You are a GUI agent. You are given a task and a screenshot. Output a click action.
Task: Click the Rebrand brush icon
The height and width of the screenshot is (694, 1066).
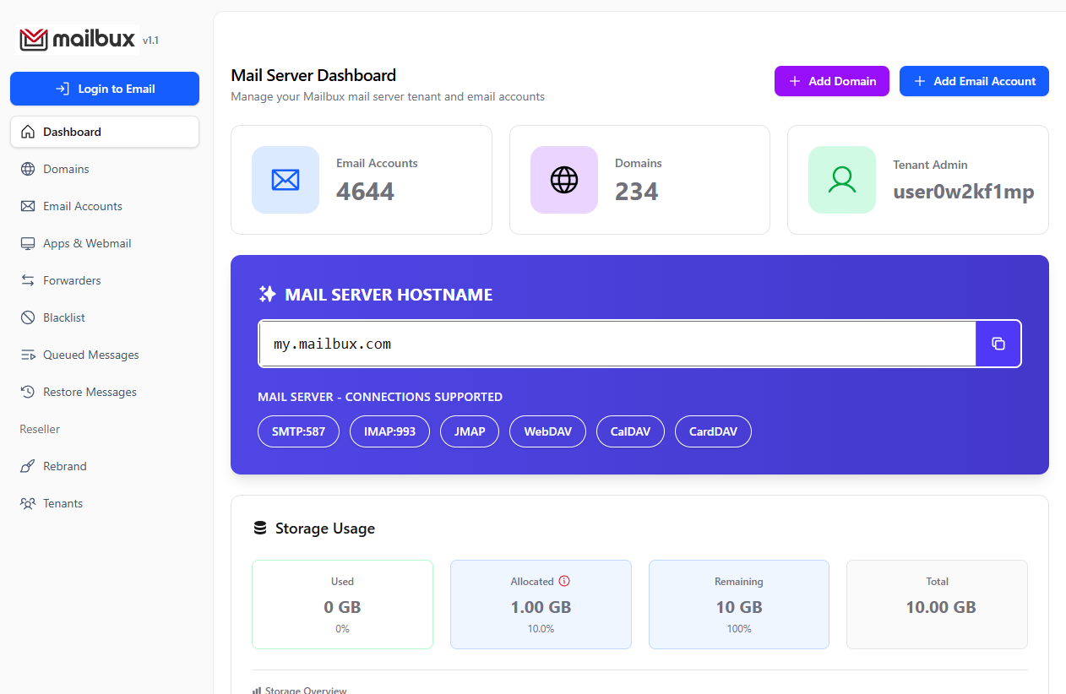pyautogui.click(x=26, y=466)
